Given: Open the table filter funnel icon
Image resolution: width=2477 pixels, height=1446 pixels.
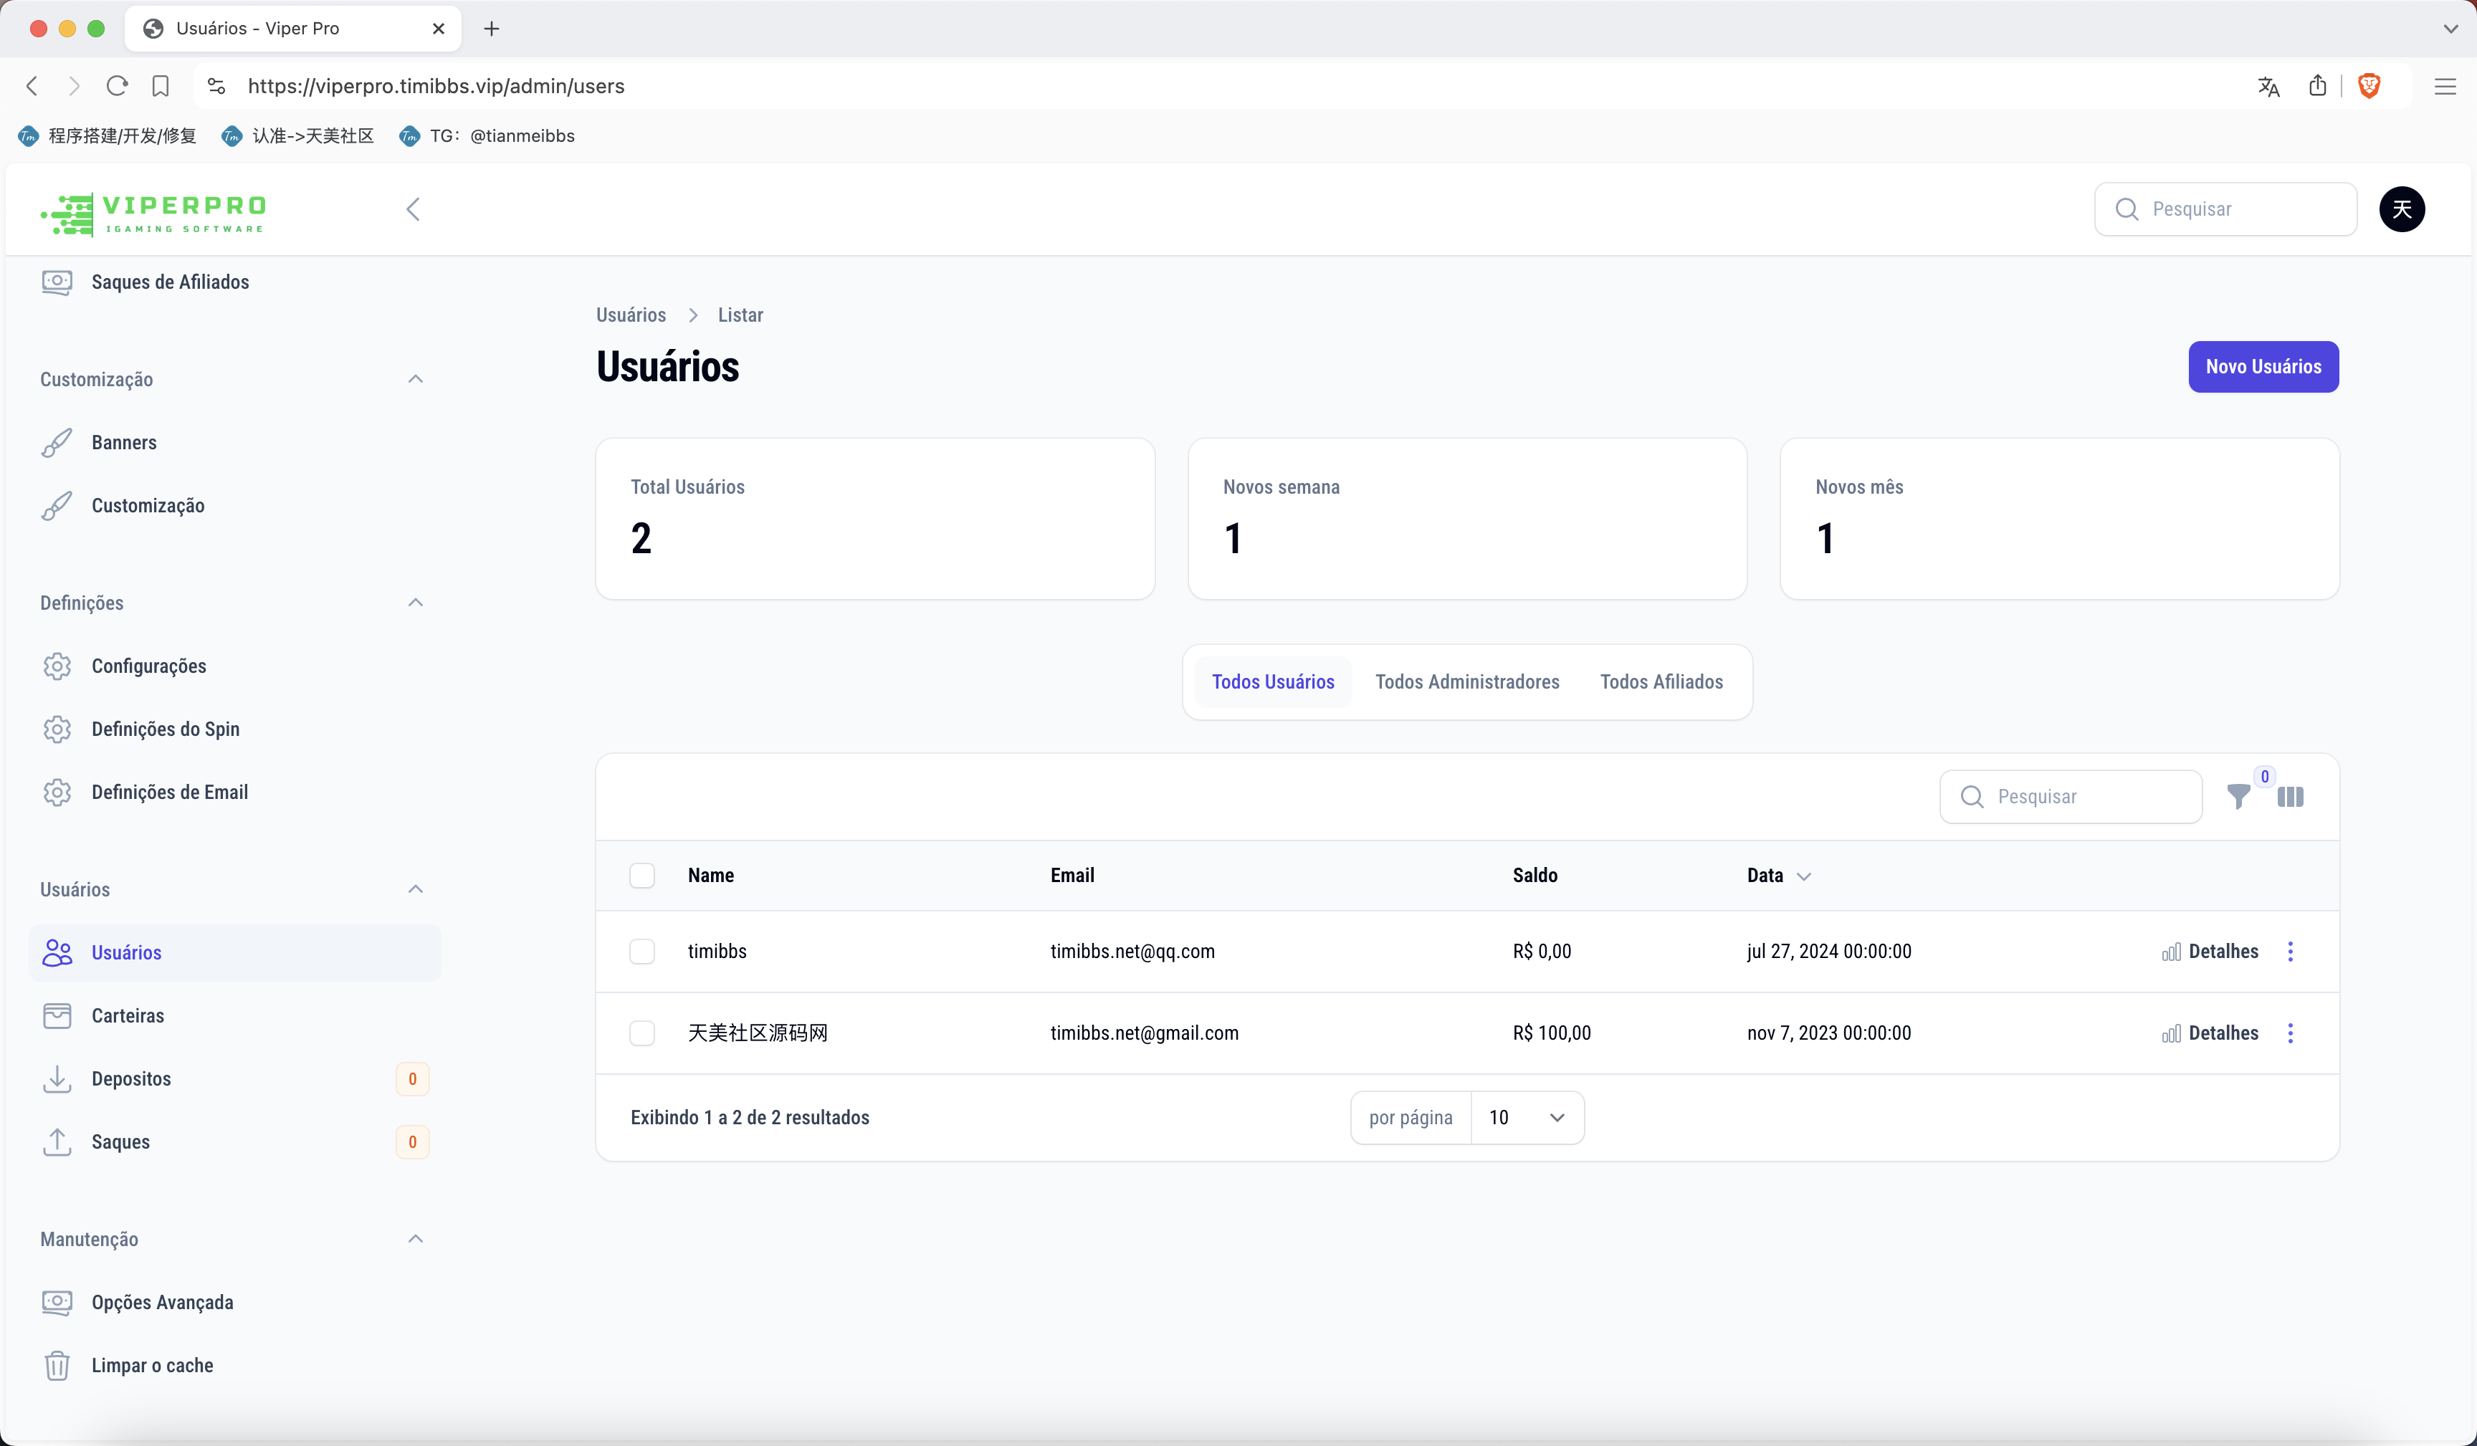Looking at the screenshot, I should (x=2238, y=798).
